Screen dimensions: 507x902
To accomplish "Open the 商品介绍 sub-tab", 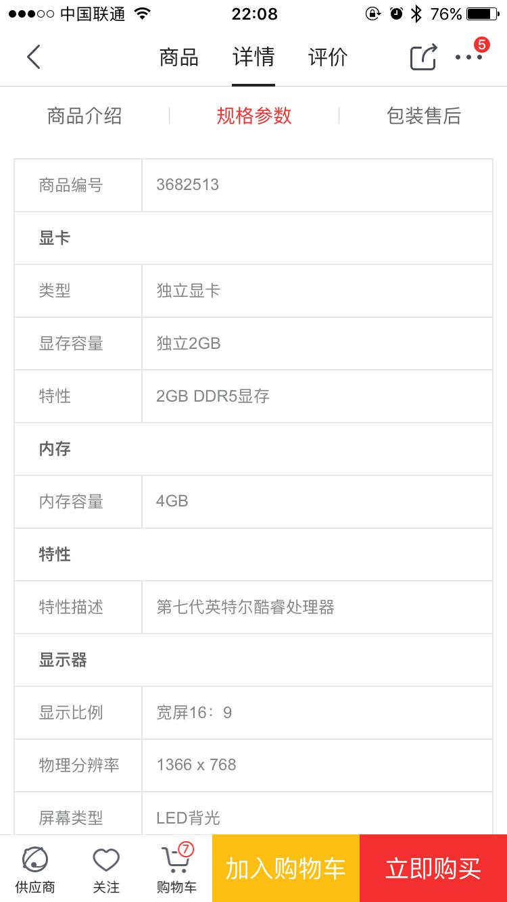I will pos(84,116).
